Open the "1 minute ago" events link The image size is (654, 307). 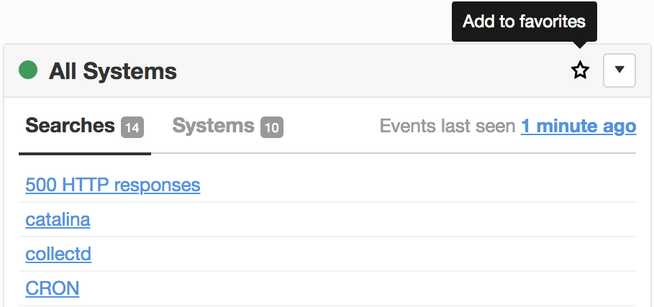[578, 126]
